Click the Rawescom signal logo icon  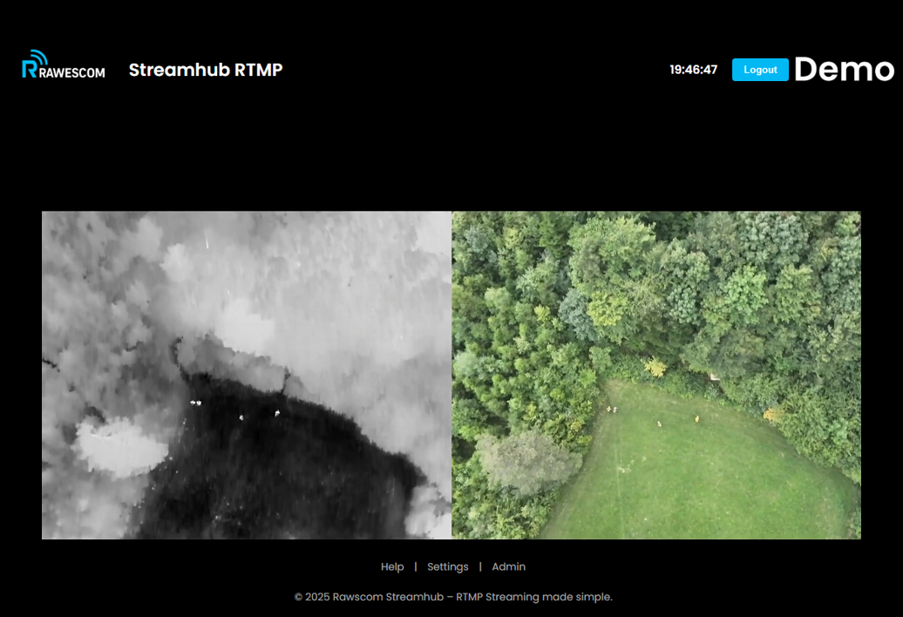click(35, 62)
